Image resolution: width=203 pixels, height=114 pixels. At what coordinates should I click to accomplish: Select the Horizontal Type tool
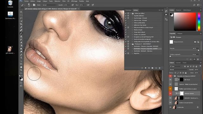click(x=21, y=58)
